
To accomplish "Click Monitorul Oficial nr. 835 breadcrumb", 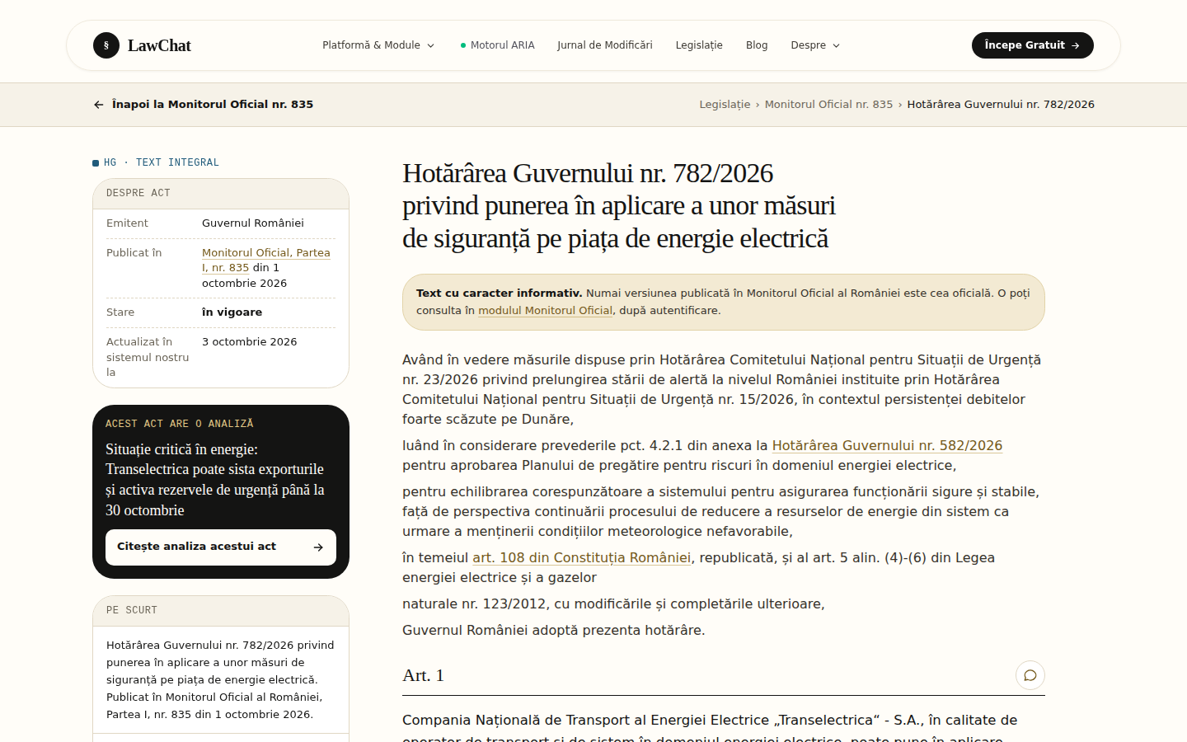I will 828,105.
